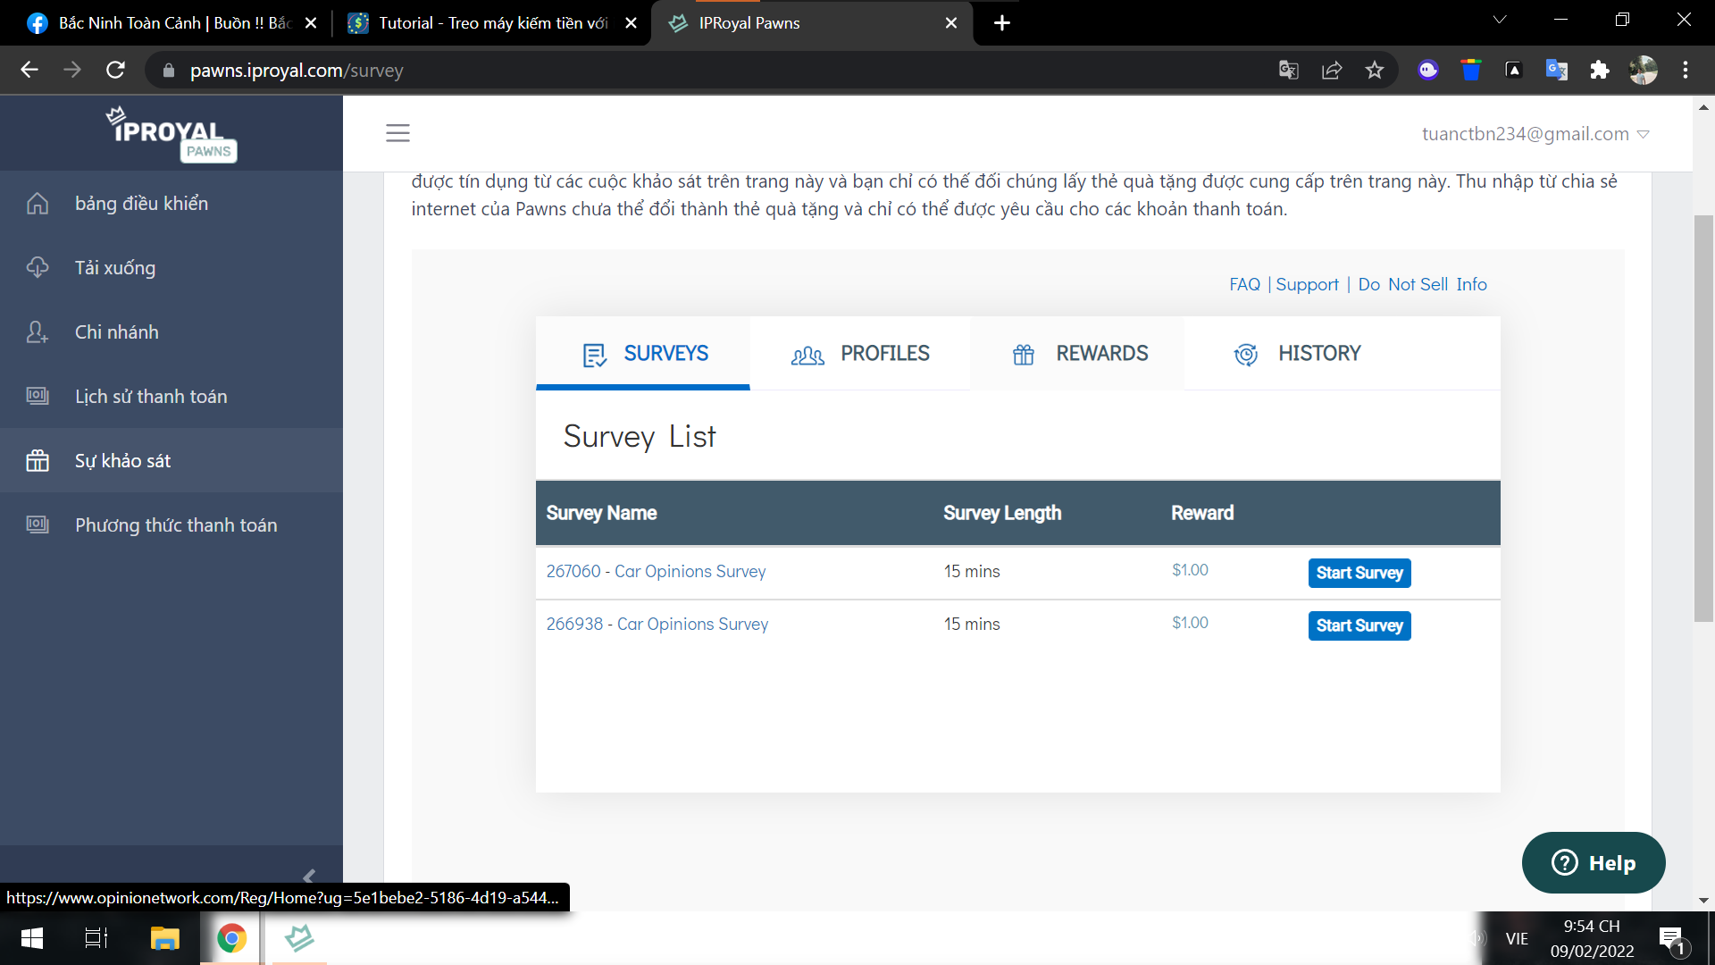The width and height of the screenshot is (1715, 965).
Task: Open the Chrome three-dot menu
Action: pos(1686,70)
